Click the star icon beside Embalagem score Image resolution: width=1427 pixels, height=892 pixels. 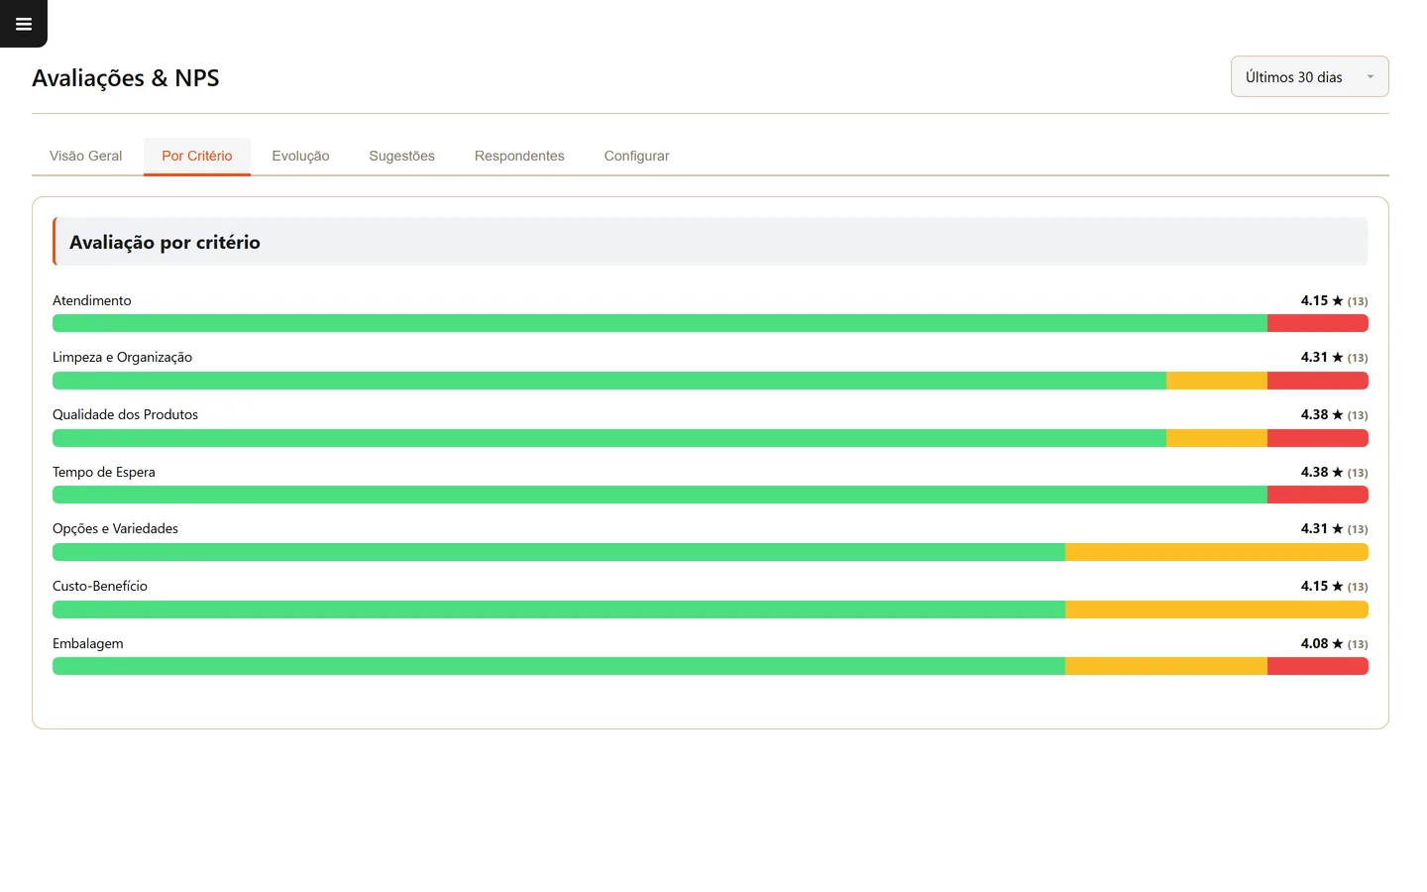pyautogui.click(x=1338, y=643)
